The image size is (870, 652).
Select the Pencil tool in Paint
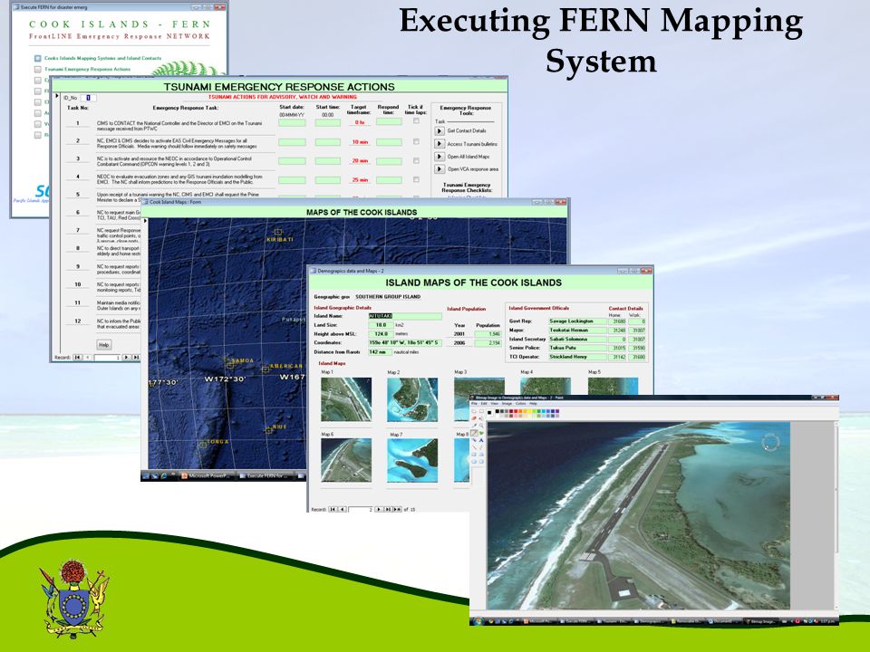[474, 433]
